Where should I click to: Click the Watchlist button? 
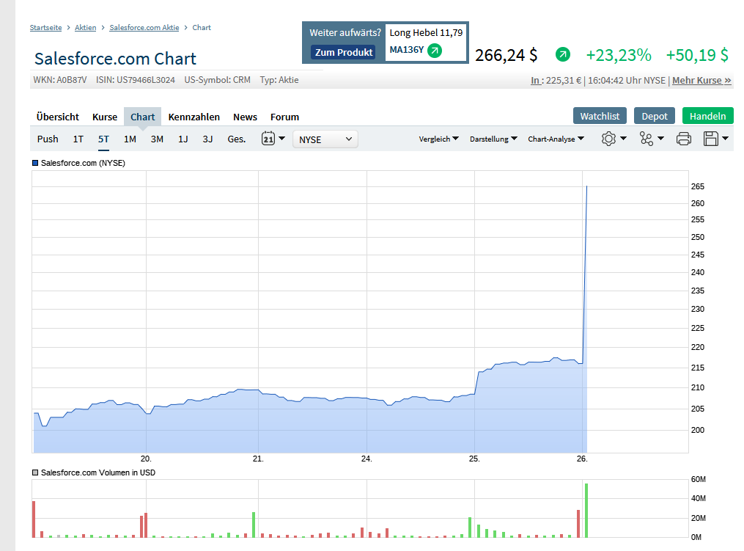[x=600, y=116]
